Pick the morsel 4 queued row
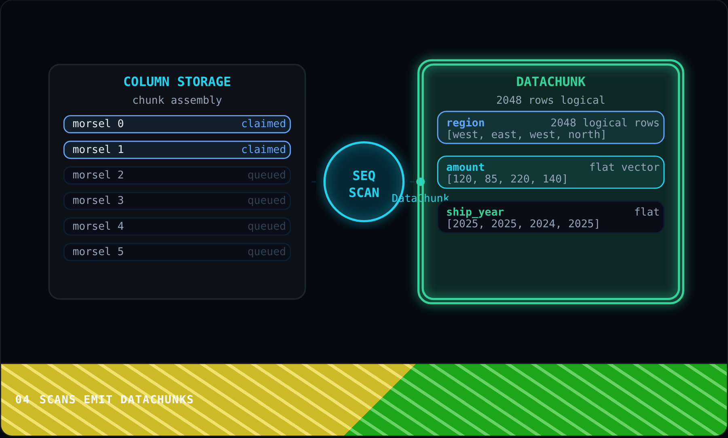728x438 pixels. coord(177,226)
